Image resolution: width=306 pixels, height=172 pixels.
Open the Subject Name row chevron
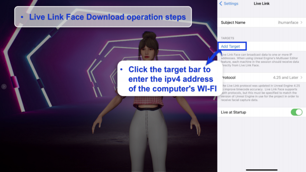(301, 23)
